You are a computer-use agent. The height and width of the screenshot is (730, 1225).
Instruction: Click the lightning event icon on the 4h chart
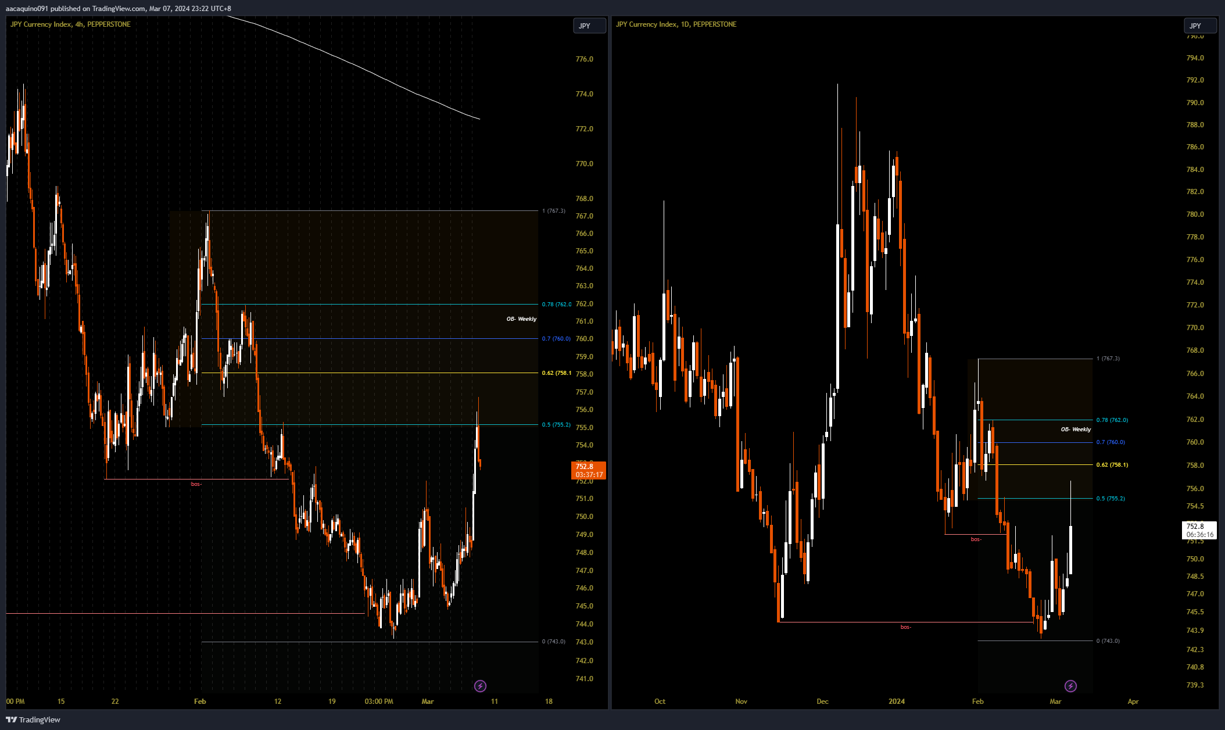click(480, 686)
